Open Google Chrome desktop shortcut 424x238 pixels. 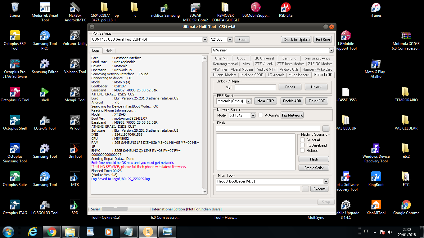coord(406,207)
